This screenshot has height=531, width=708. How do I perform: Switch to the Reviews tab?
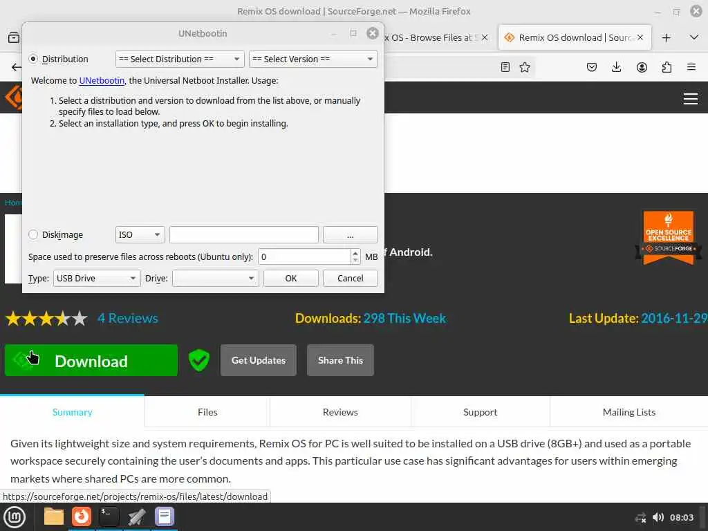[x=340, y=412]
